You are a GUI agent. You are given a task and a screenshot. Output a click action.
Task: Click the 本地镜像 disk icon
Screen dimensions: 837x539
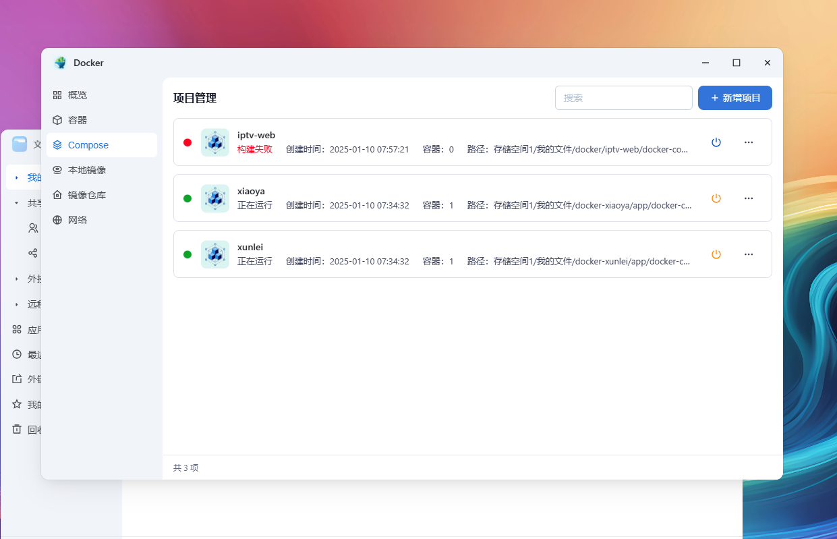pyautogui.click(x=57, y=170)
